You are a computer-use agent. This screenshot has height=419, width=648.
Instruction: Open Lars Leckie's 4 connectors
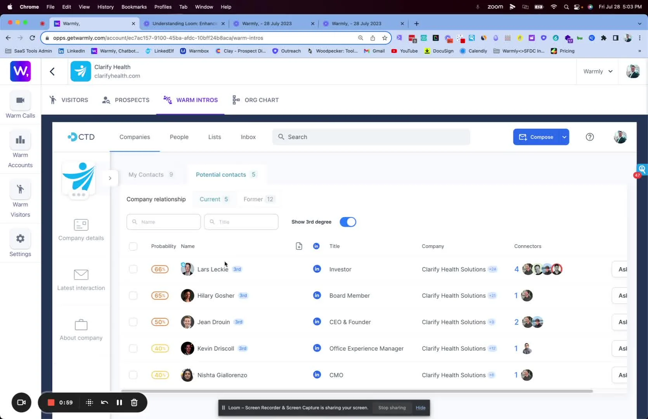coord(538,269)
